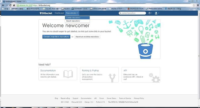
Task: Select the kimdonghyeon / home browser tab
Action: tap(14, 2)
